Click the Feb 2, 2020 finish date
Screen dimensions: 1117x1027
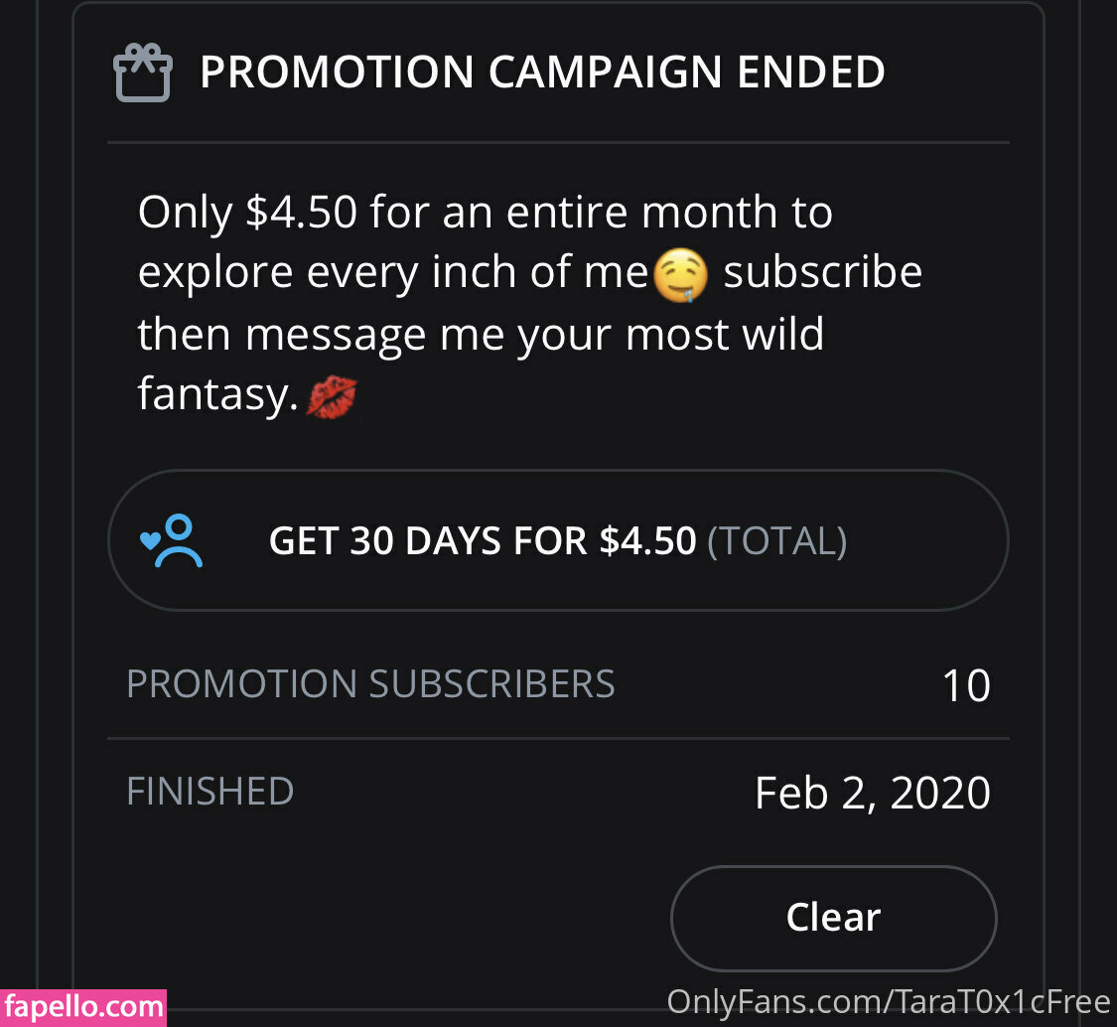pos(872,794)
